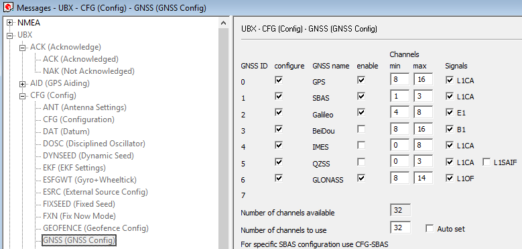Open FIXSEED (Fixed Seed) item
Screen dimensions: 522x249
(79, 203)
